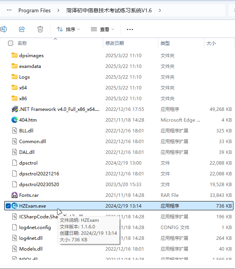The width and height of the screenshot is (235, 269).
Task: Sort by 大小 column header
Action: pos(211,43)
